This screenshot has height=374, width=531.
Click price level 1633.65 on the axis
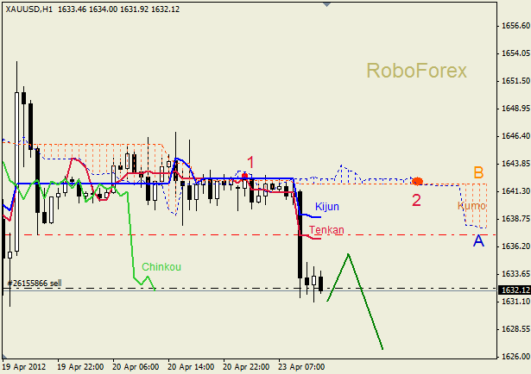[515, 274]
